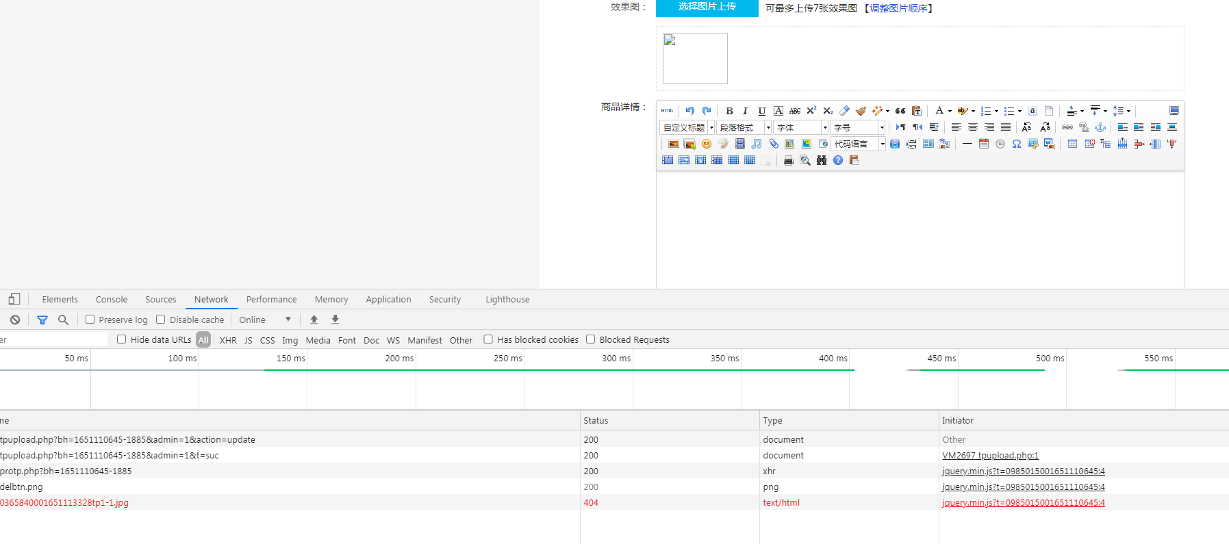Filter requests by CSS type
The image size is (1229, 544).
(268, 340)
